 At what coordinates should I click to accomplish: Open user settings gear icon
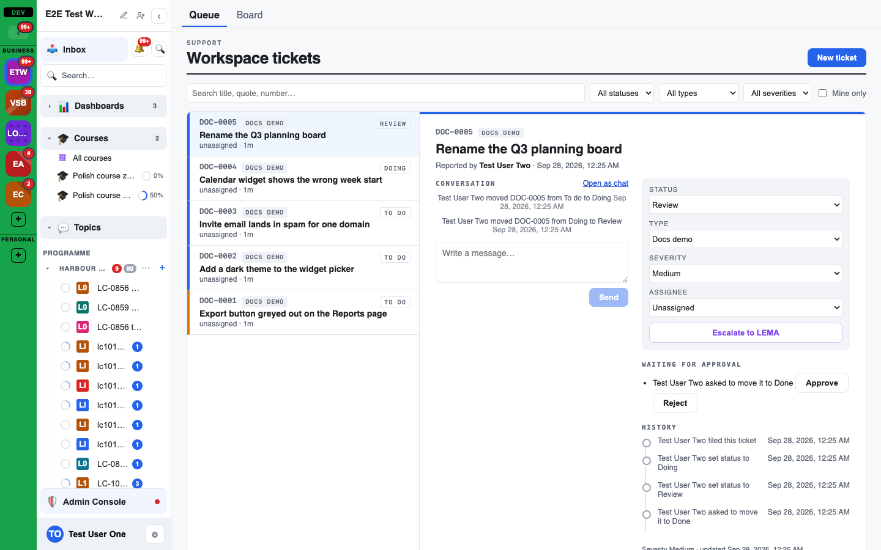coord(155,535)
